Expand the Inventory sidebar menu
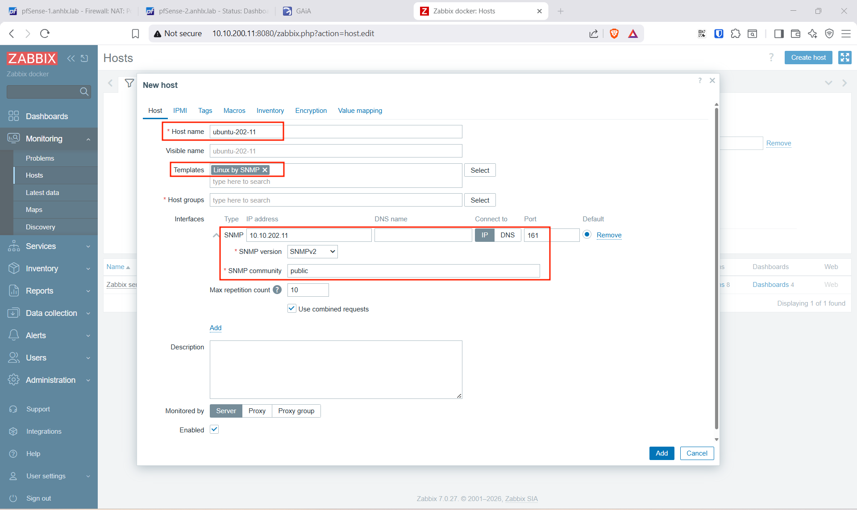 (x=49, y=269)
